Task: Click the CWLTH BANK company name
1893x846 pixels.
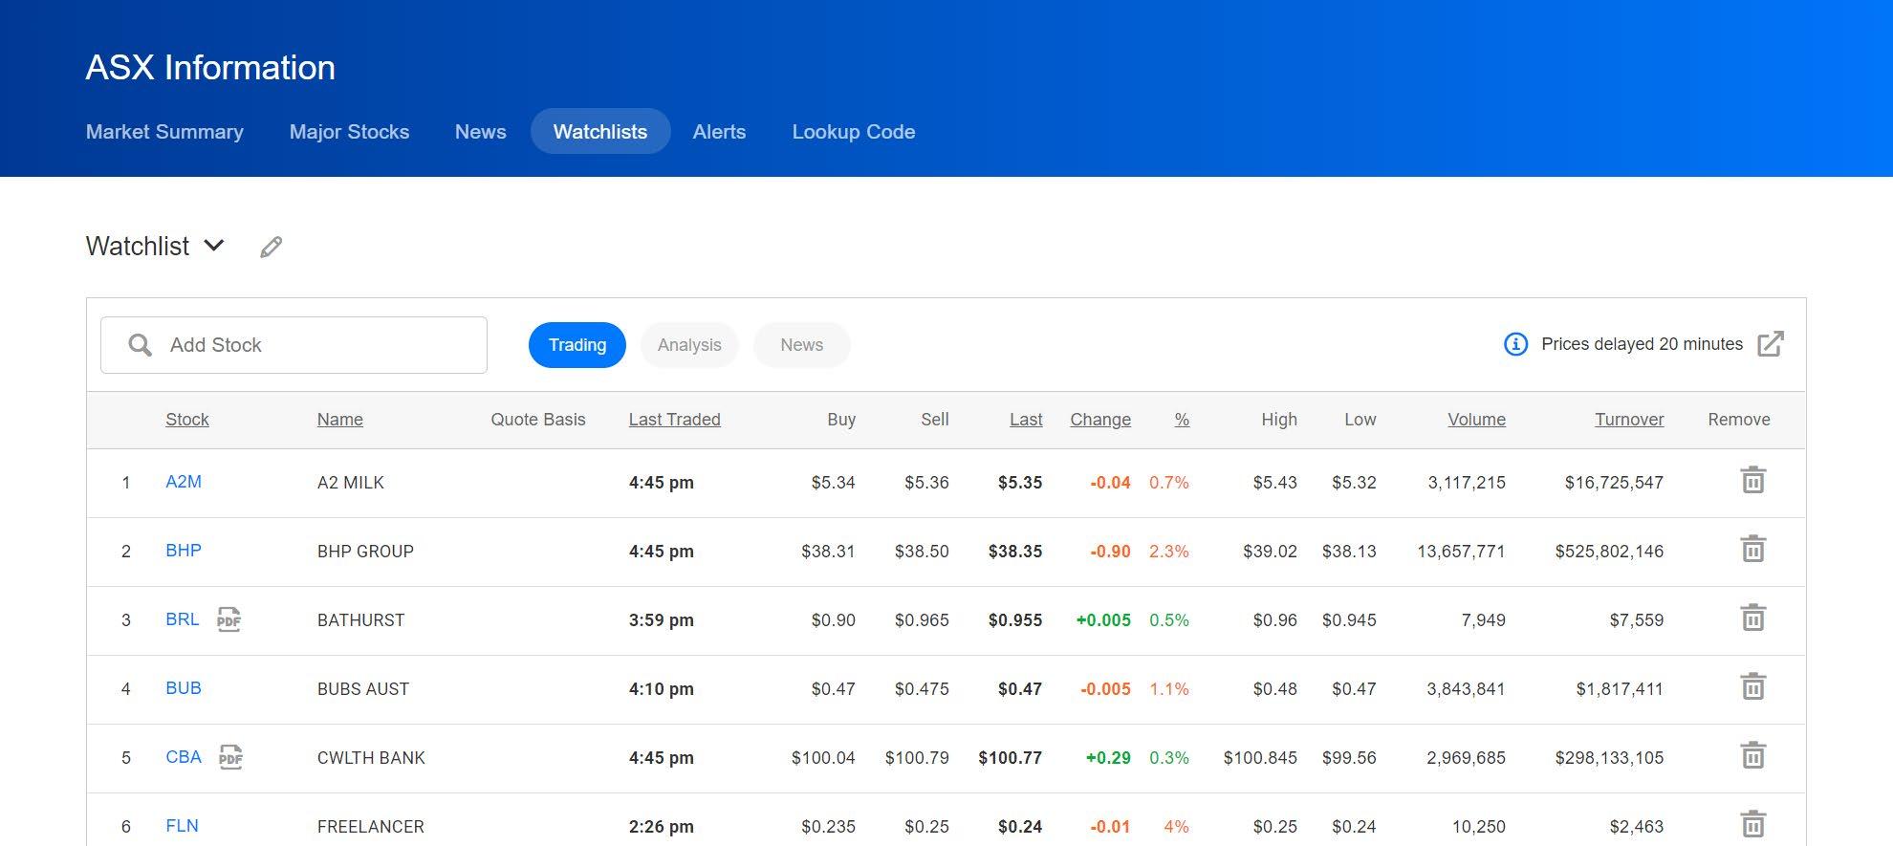Action: click(x=371, y=758)
